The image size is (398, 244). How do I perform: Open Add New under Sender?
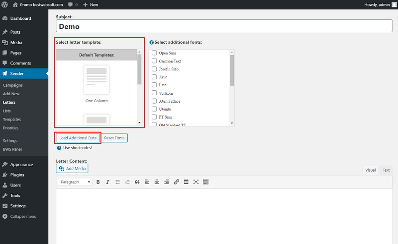tap(11, 94)
